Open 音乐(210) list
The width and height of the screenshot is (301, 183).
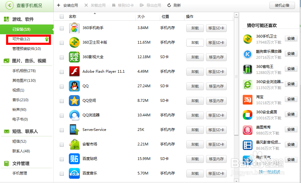[x=20, y=100]
